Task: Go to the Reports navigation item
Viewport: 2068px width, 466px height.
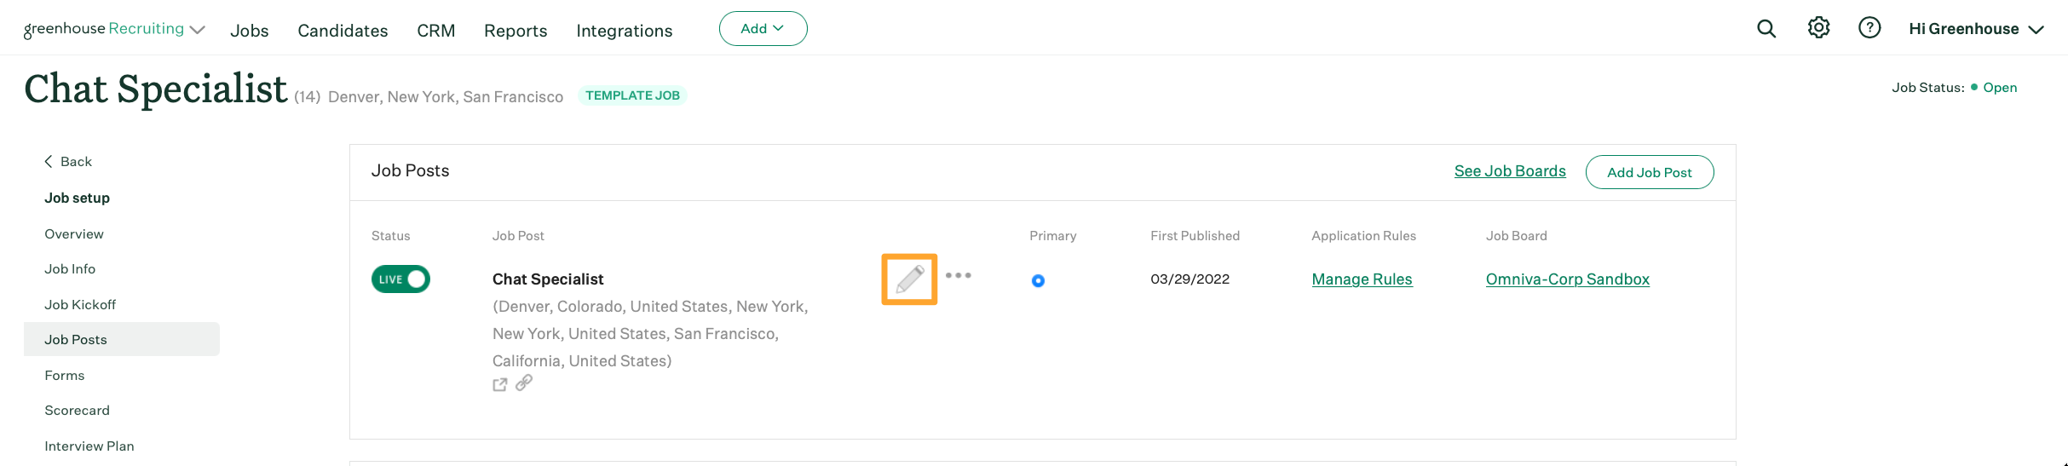Action: 516,31
